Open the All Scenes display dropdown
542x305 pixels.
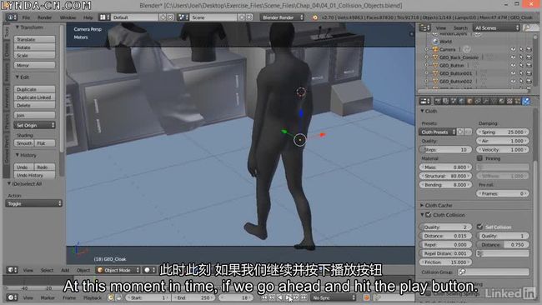[x=497, y=27]
